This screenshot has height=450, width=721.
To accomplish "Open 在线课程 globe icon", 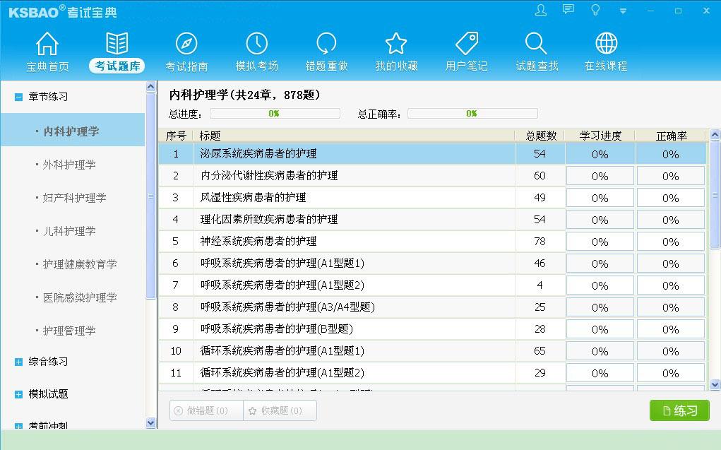I will 606,45.
